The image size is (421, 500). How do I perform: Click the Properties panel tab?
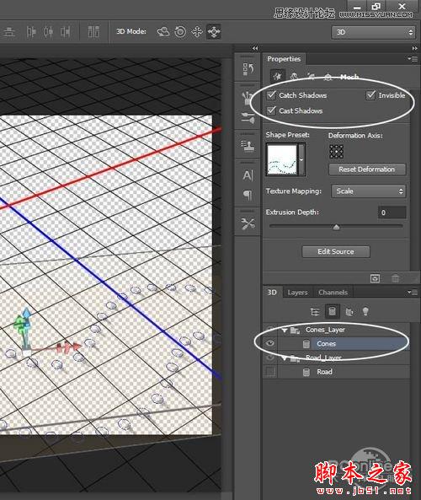click(x=284, y=59)
